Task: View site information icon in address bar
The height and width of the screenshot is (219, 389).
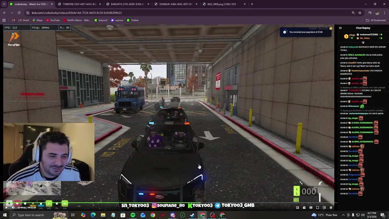Action: click(x=28, y=13)
